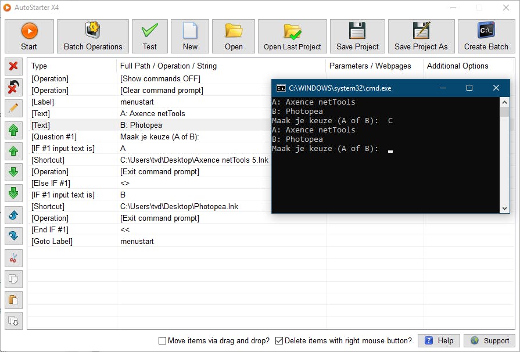The width and height of the screenshot is (520, 352).
Task: Run the Test with green checkmark
Action: click(x=149, y=36)
